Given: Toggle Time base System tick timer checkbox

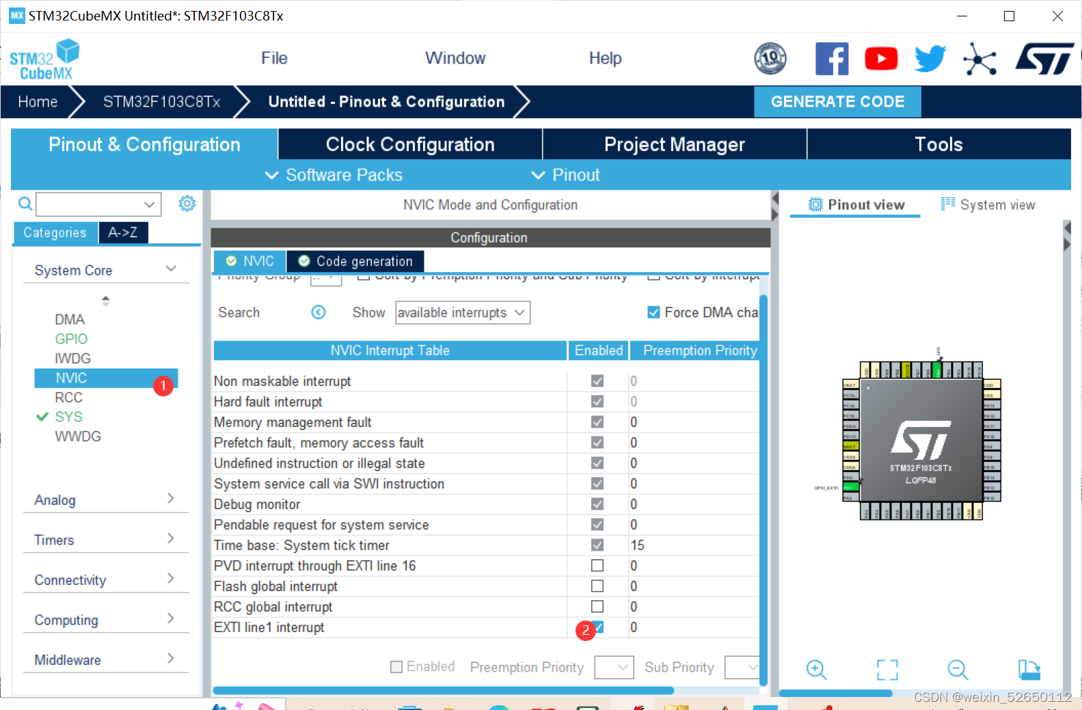Looking at the screenshot, I should coord(597,545).
